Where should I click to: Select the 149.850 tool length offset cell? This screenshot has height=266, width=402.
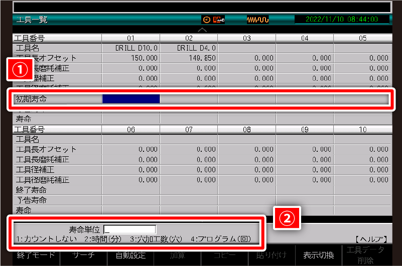coord(189,58)
